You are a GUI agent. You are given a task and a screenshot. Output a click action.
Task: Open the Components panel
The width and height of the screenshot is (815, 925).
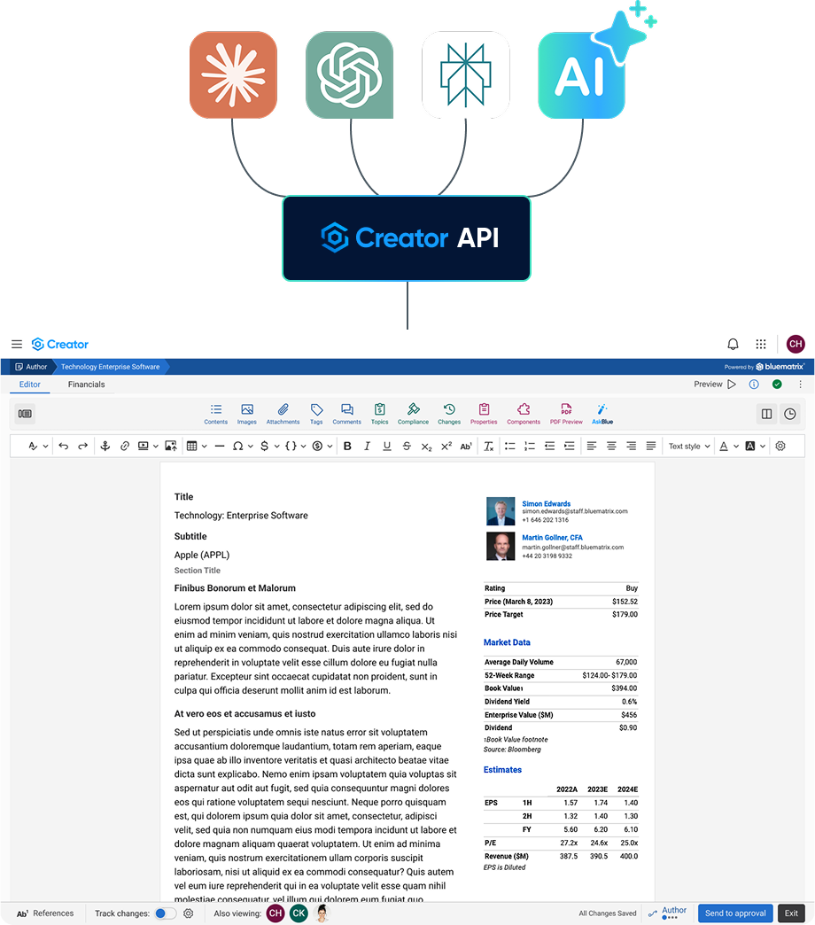click(x=524, y=414)
